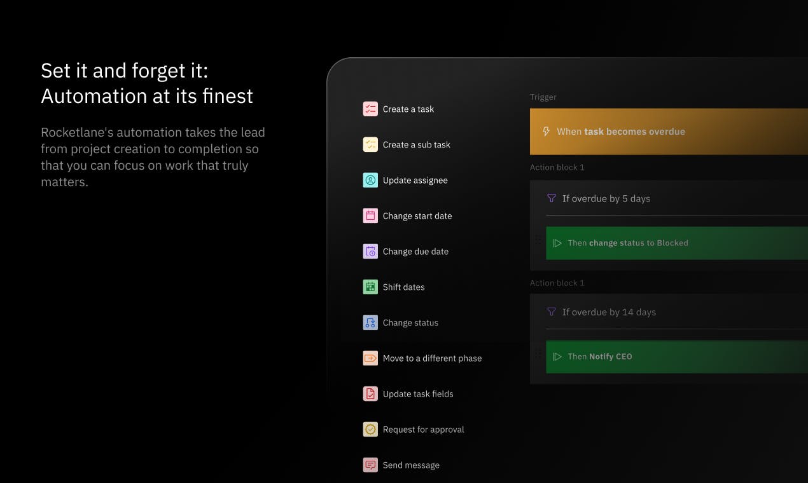Click 'Action block 1' label above 5 days condition
This screenshot has height=483, width=808.
(557, 167)
